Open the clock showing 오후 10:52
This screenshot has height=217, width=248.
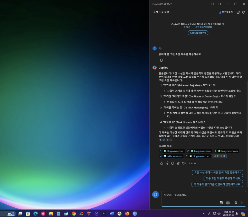tap(228, 213)
